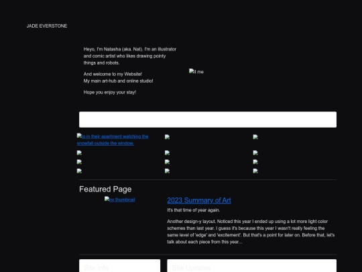The width and height of the screenshot is (362, 272).
Task: Click 'It's that time of year again.' text
Action: click(194, 210)
